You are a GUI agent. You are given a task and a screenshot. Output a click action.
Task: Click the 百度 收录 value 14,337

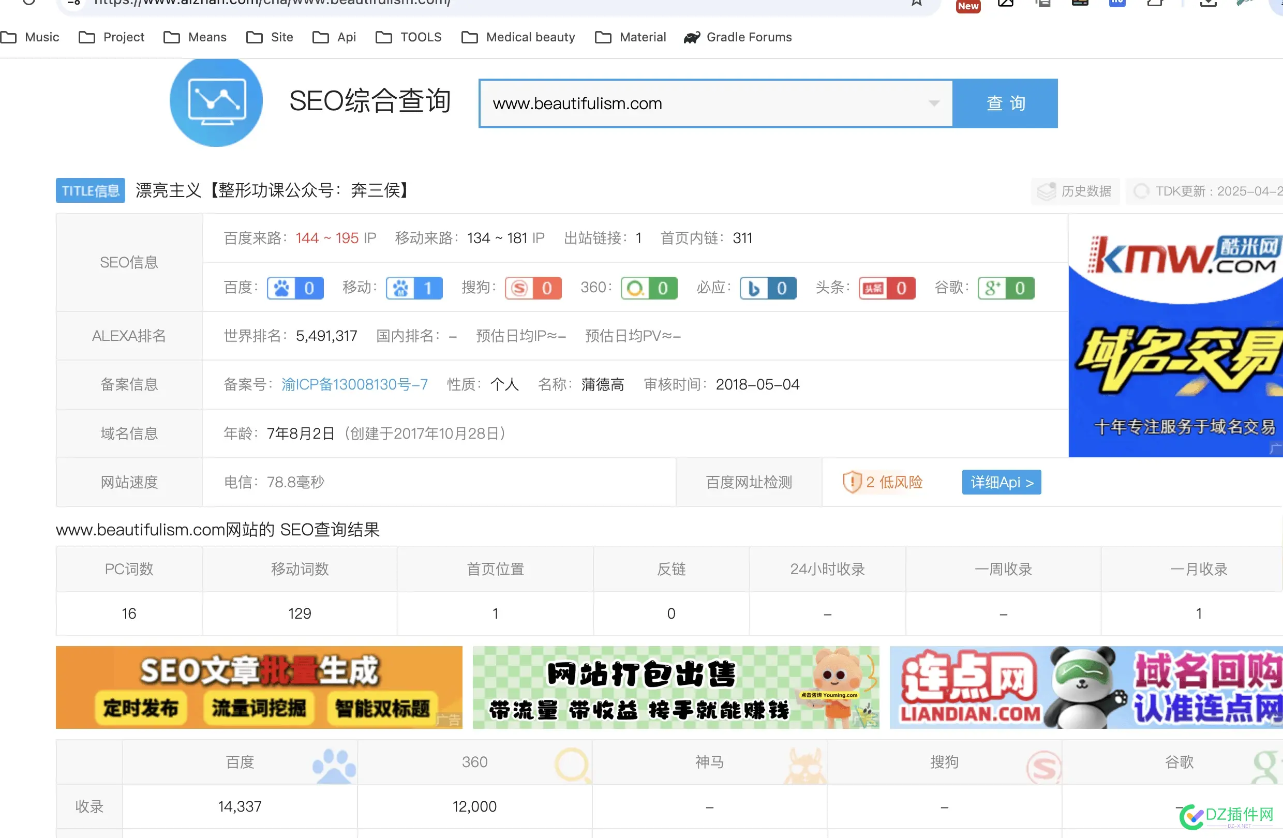point(240,806)
